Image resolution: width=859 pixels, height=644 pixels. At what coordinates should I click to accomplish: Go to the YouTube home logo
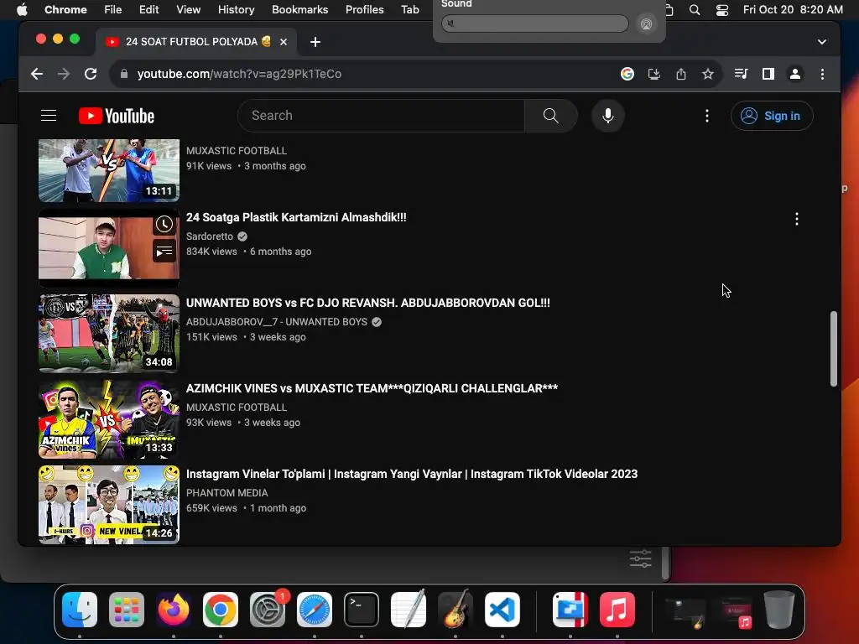click(116, 116)
